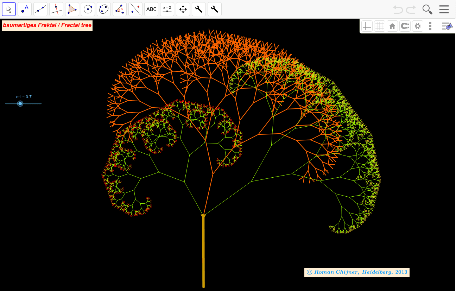The height and width of the screenshot is (292, 456).
Task: Open the second wrench custom tool
Action: [x=215, y=9]
